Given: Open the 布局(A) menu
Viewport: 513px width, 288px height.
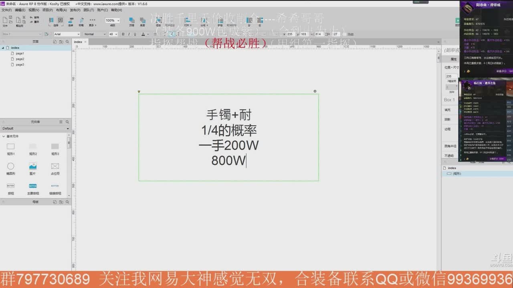Looking at the screenshot, I should click(x=61, y=10).
